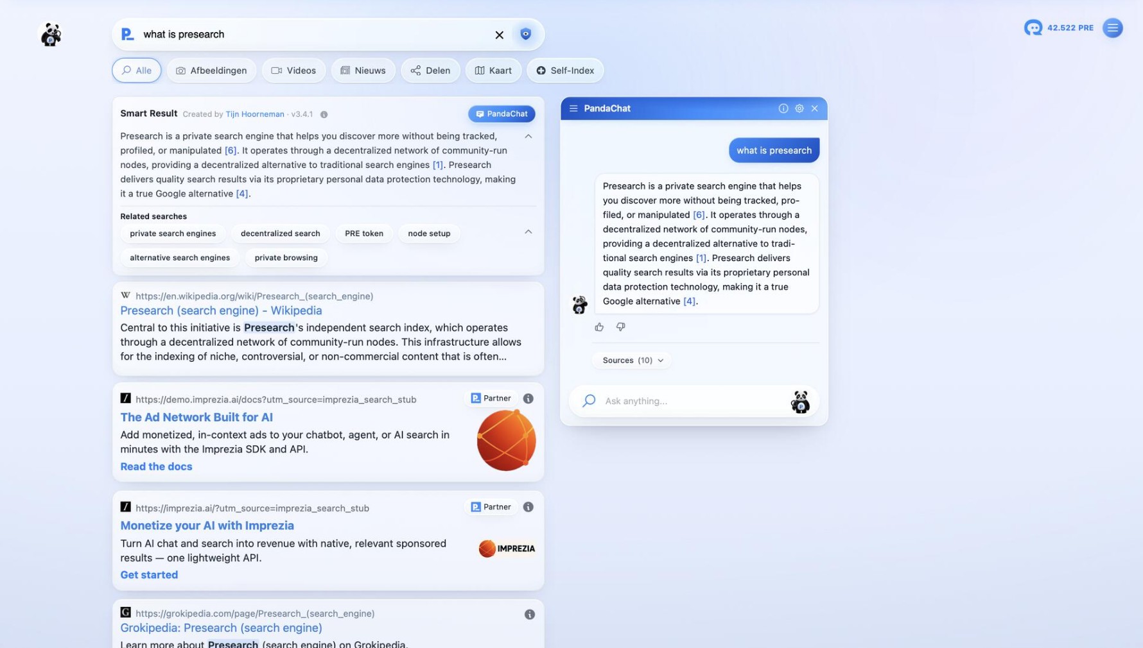
Task: Select the 'PRE token' related search
Action: (x=363, y=233)
